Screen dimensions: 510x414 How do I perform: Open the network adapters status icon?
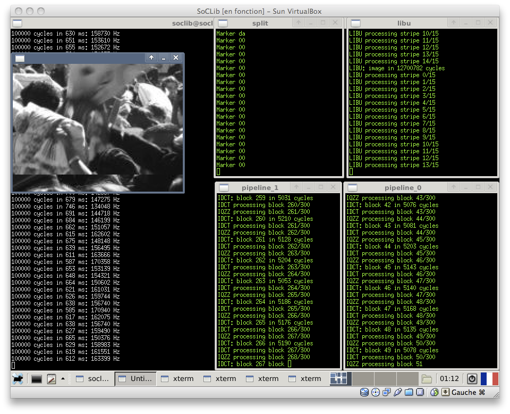(387, 392)
